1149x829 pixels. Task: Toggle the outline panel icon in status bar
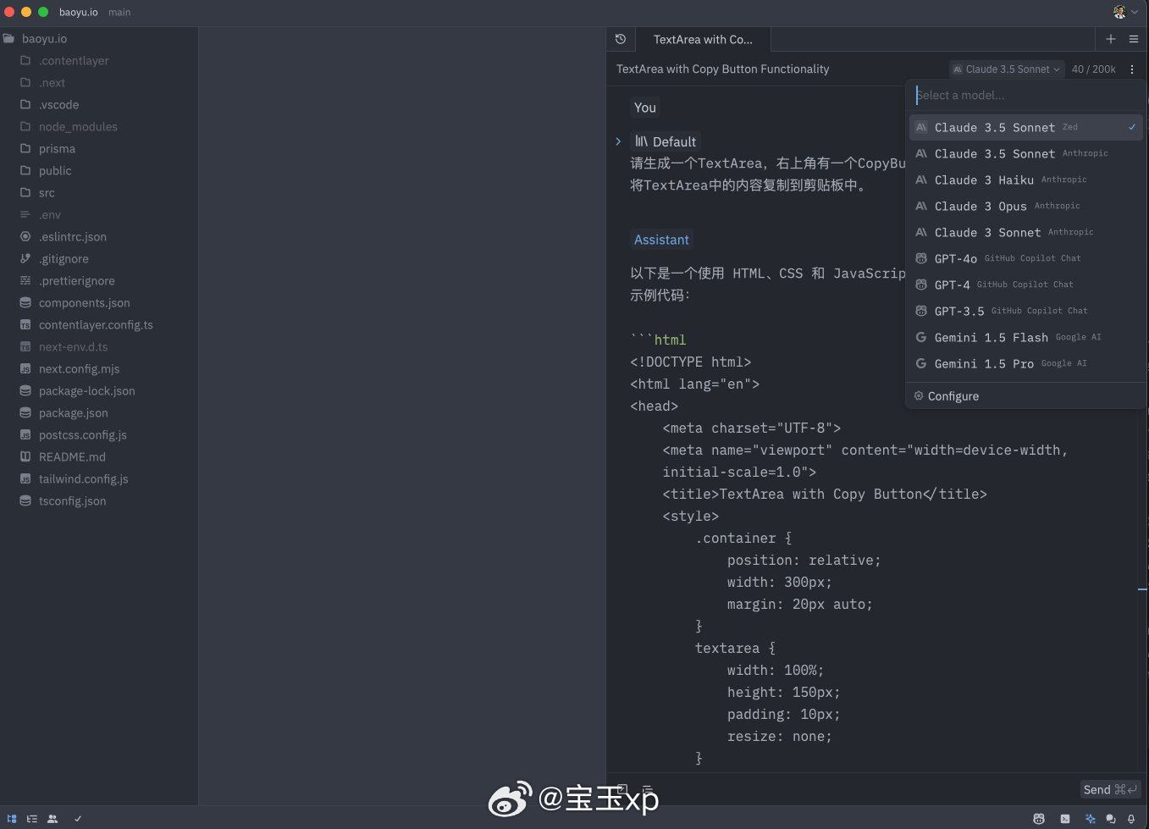32,819
